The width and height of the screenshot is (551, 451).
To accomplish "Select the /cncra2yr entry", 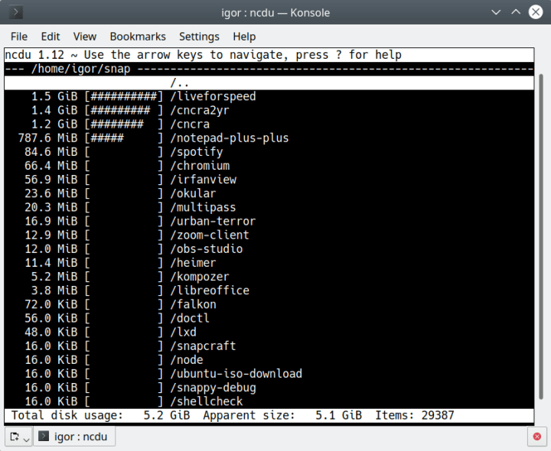I will click(269, 110).
